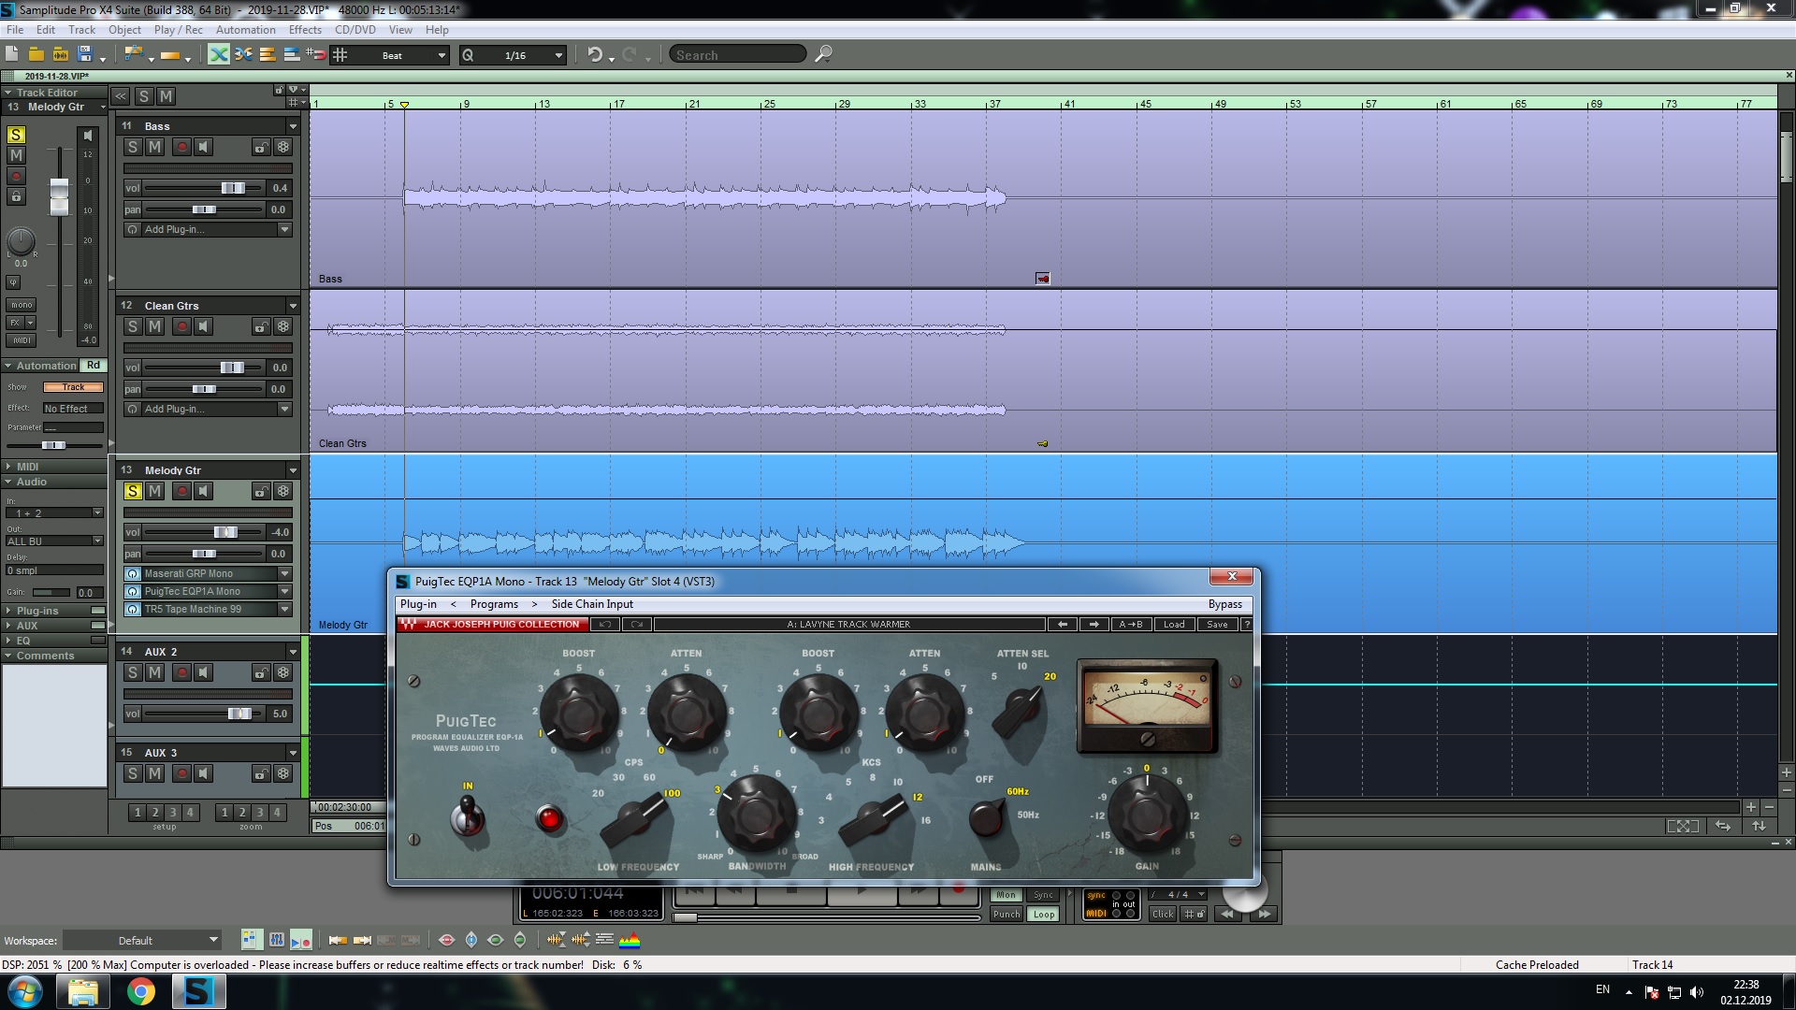Click the crossfade tool icon in toolbar
1796x1010 pixels.
coord(218,54)
